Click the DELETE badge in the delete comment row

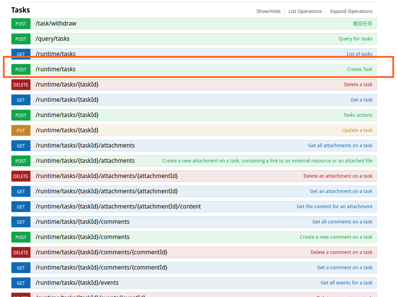[x=21, y=252]
